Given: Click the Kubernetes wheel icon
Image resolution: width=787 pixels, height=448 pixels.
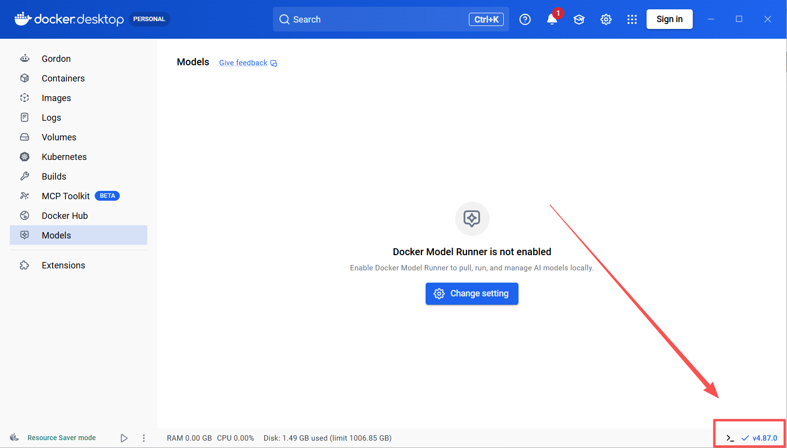Looking at the screenshot, I should pos(25,157).
